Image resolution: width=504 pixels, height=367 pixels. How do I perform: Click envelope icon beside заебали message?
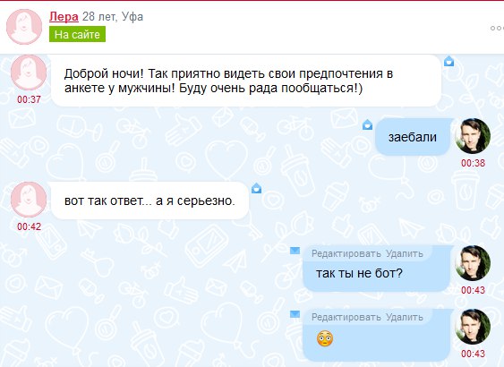tap(367, 124)
